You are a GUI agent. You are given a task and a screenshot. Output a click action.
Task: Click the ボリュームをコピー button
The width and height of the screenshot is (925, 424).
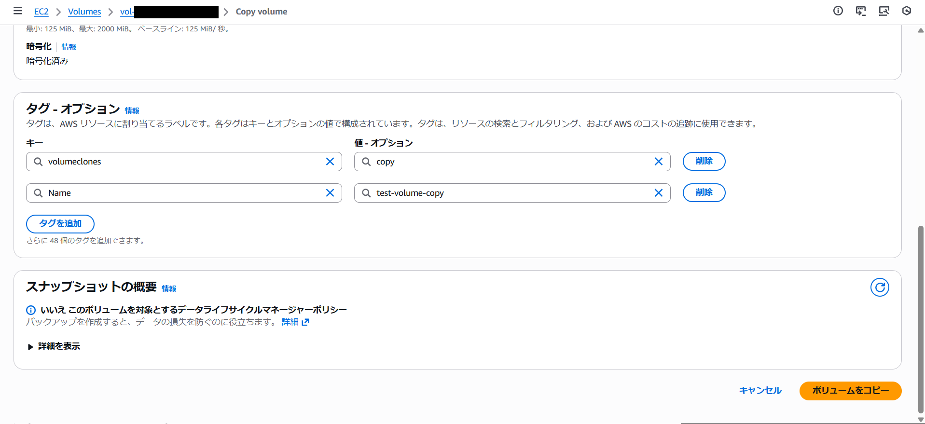(850, 391)
